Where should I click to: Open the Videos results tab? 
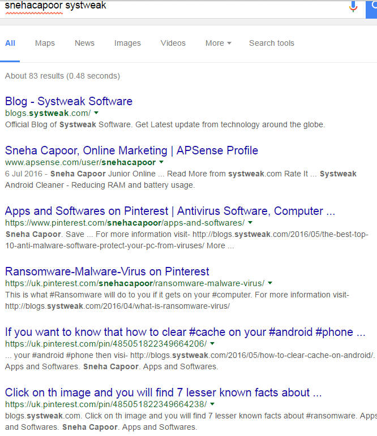(x=173, y=43)
